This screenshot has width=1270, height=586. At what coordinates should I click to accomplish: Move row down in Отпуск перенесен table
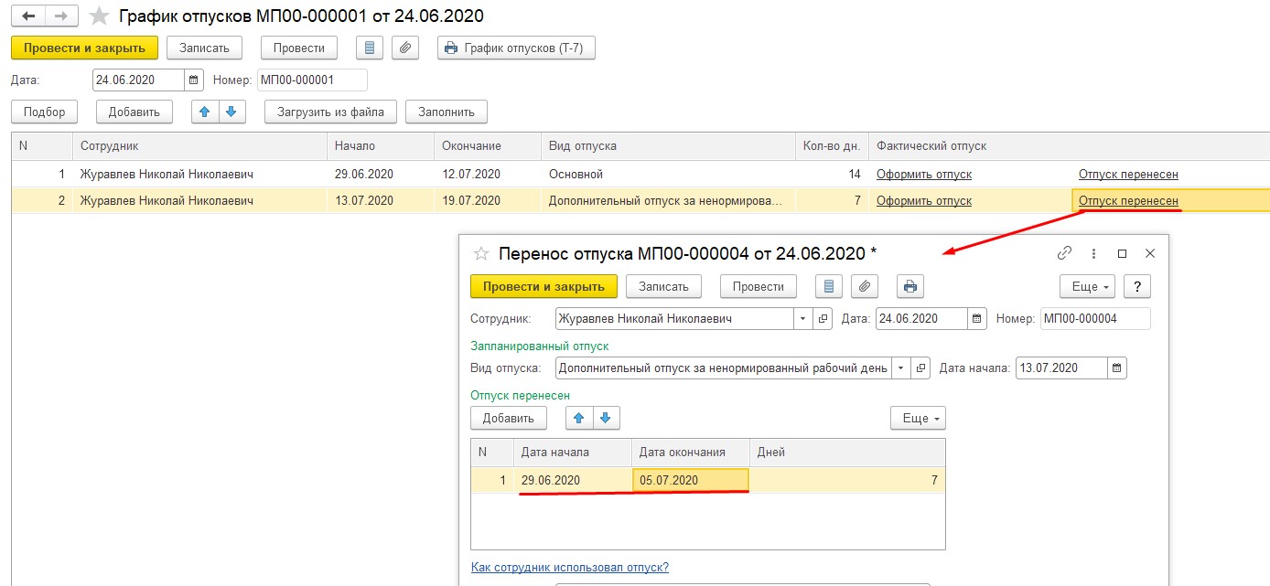(x=606, y=418)
